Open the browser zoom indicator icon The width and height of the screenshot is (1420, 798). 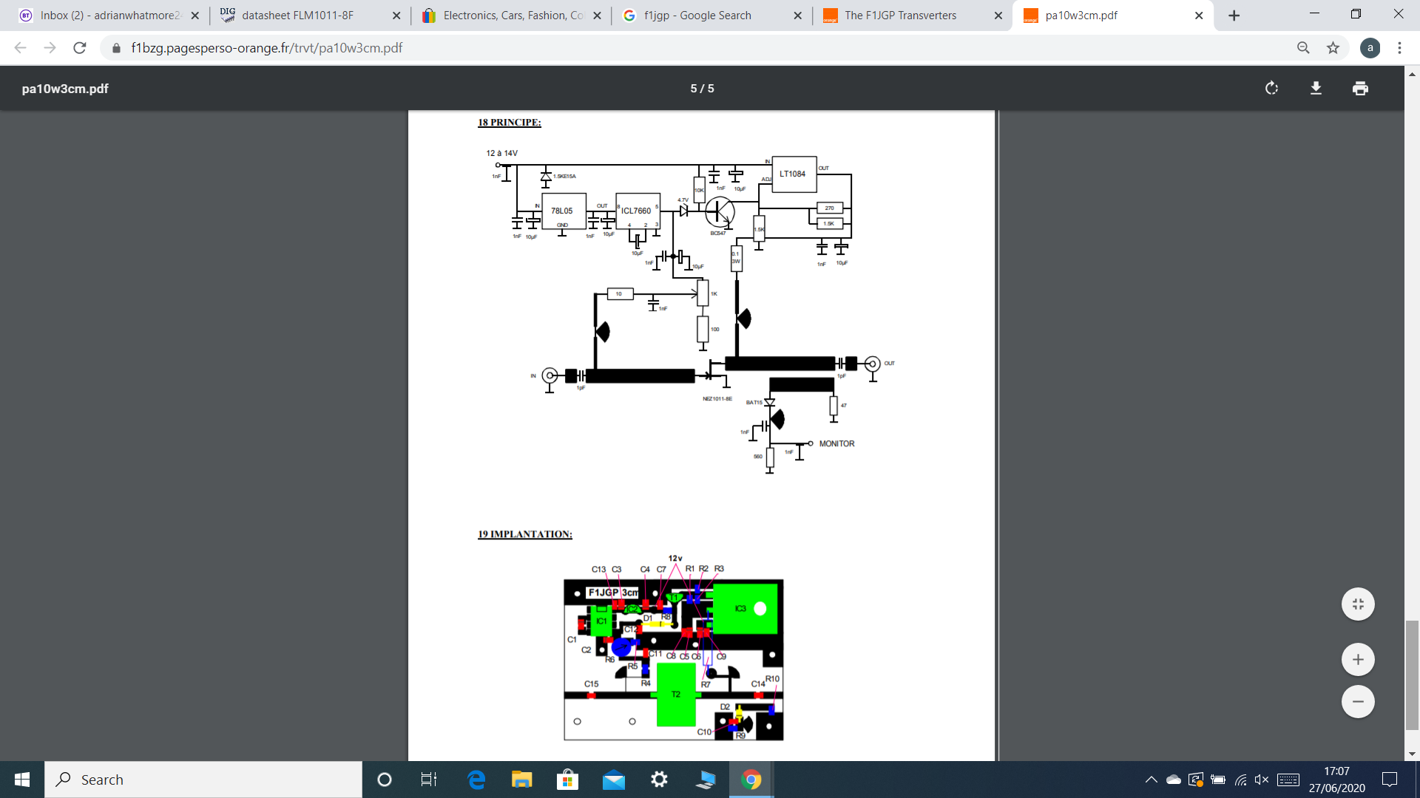(x=1303, y=48)
